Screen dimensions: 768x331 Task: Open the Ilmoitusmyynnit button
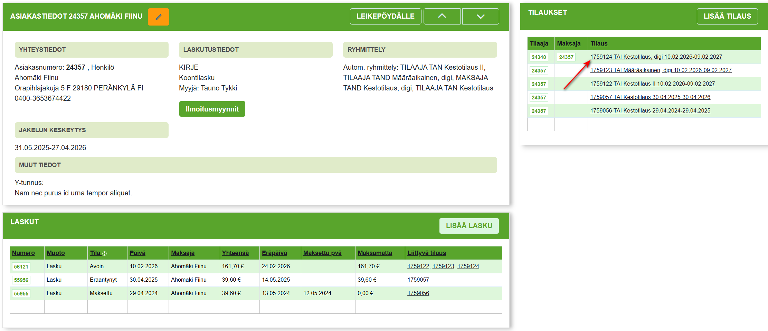click(x=212, y=109)
